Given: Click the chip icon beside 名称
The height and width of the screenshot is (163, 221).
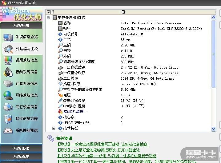Looking at the screenshot, I should (x=60, y=23).
